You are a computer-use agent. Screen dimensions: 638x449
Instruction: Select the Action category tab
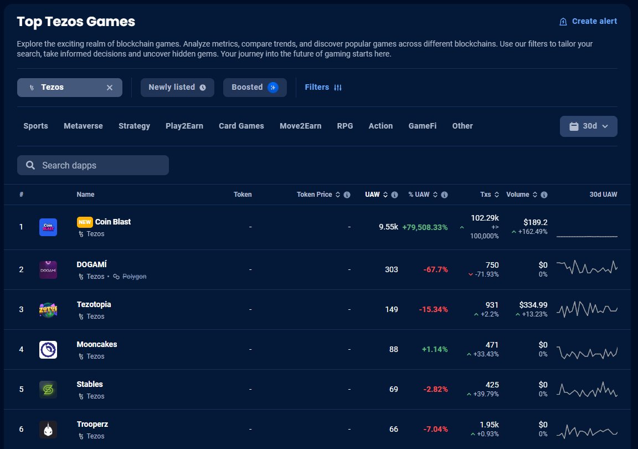point(381,126)
